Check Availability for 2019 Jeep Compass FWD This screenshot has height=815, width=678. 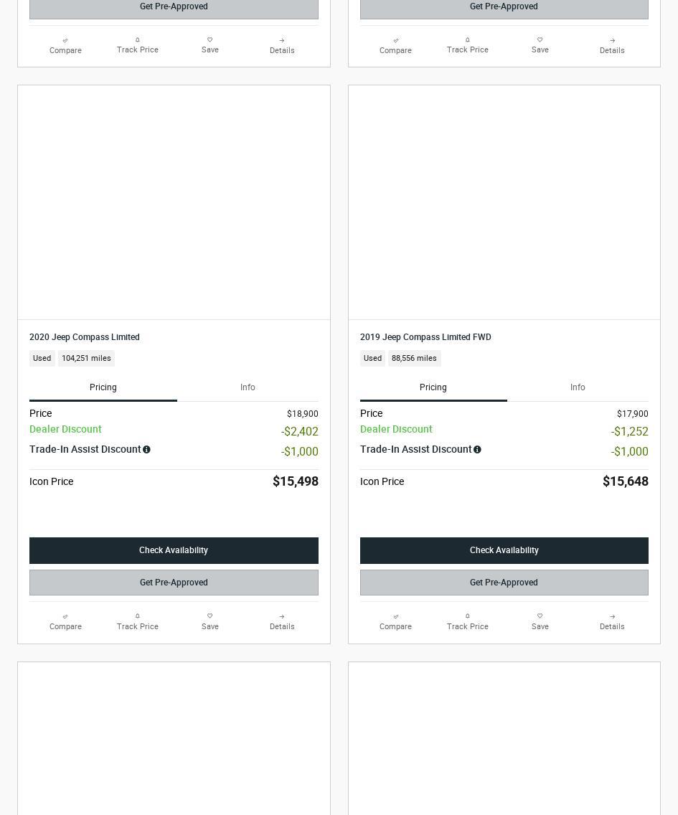(504, 550)
